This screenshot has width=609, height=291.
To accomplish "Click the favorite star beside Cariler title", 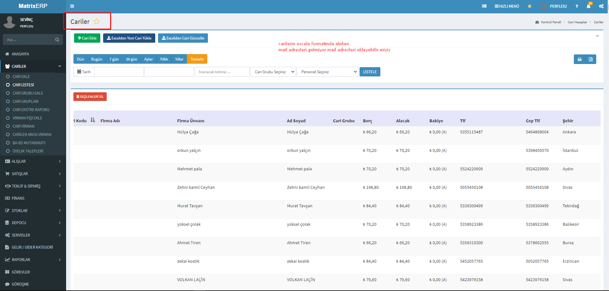I will point(96,21).
